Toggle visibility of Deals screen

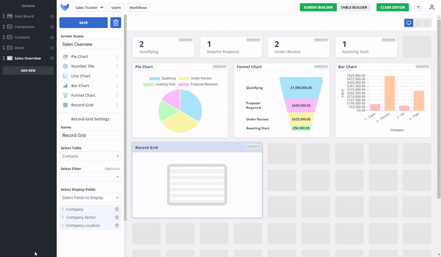click(x=52, y=48)
